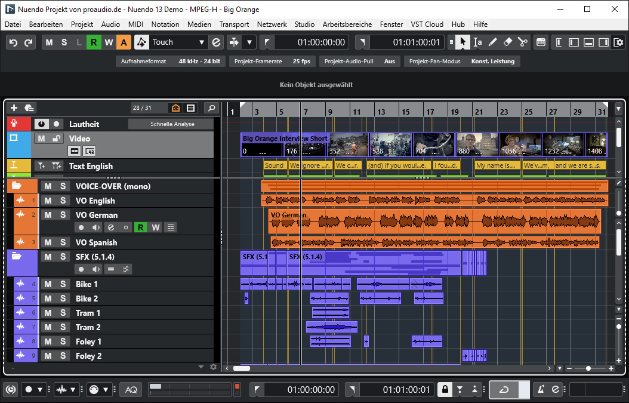Click the Undo arrow icon
This screenshot has width=629, height=403.
pyautogui.click(x=13, y=42)
